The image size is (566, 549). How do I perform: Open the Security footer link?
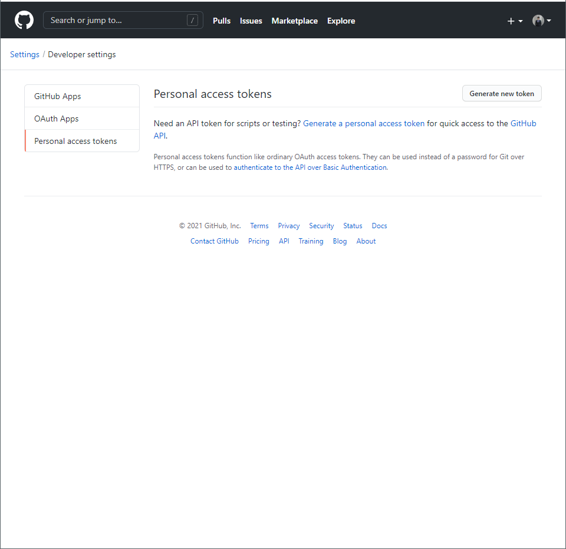(321, 226)
